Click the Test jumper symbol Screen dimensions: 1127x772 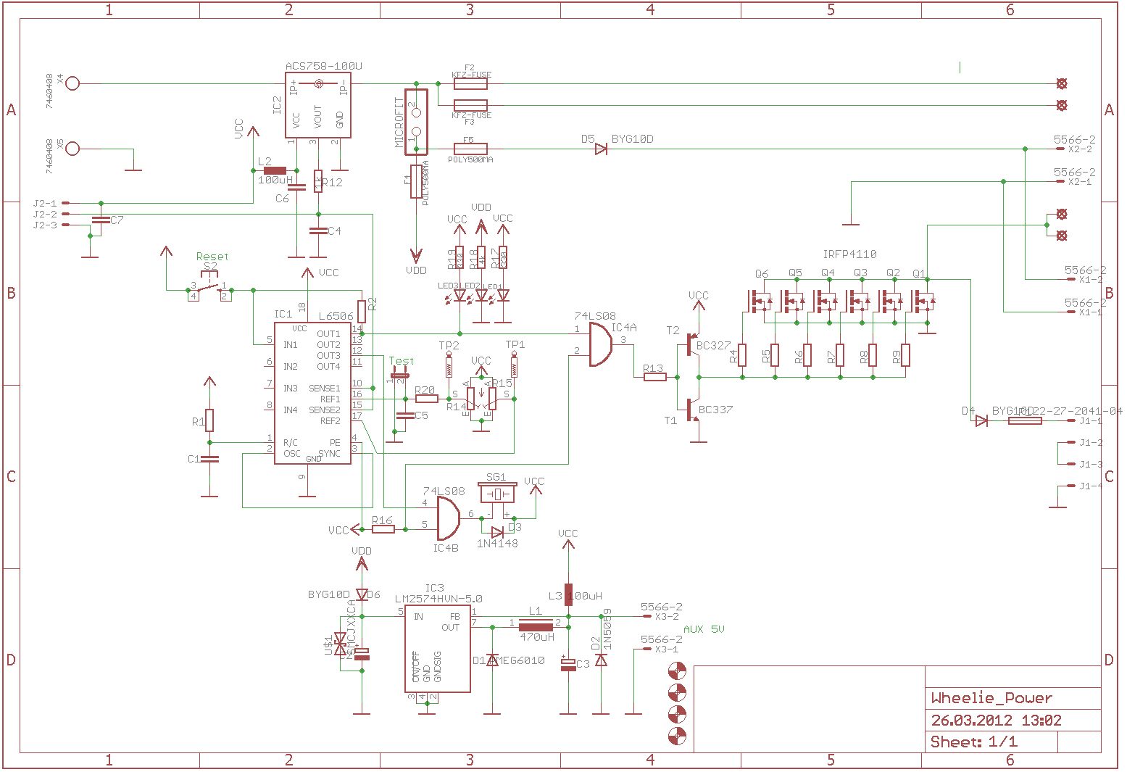[399, 376]
